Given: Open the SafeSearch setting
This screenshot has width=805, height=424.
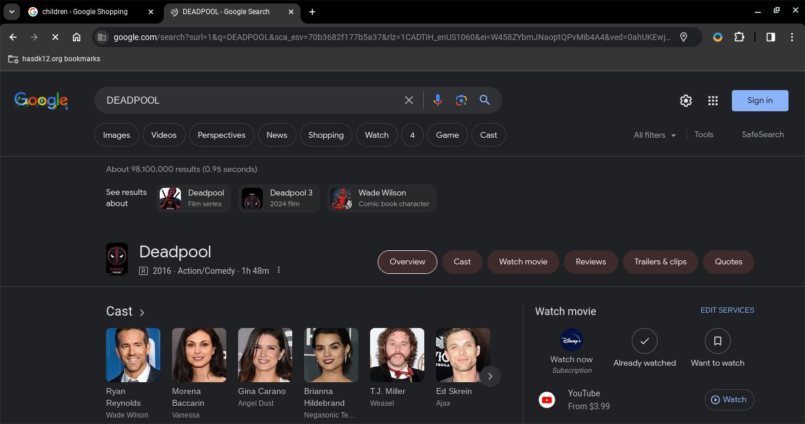Looking at the screenshot, I should pyautogui.click(x=763, y=135).
